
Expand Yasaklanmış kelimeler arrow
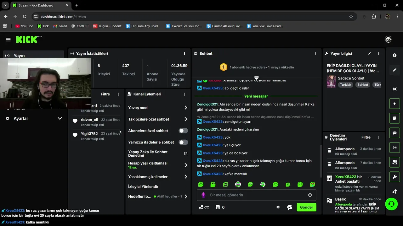click(186, 177)
